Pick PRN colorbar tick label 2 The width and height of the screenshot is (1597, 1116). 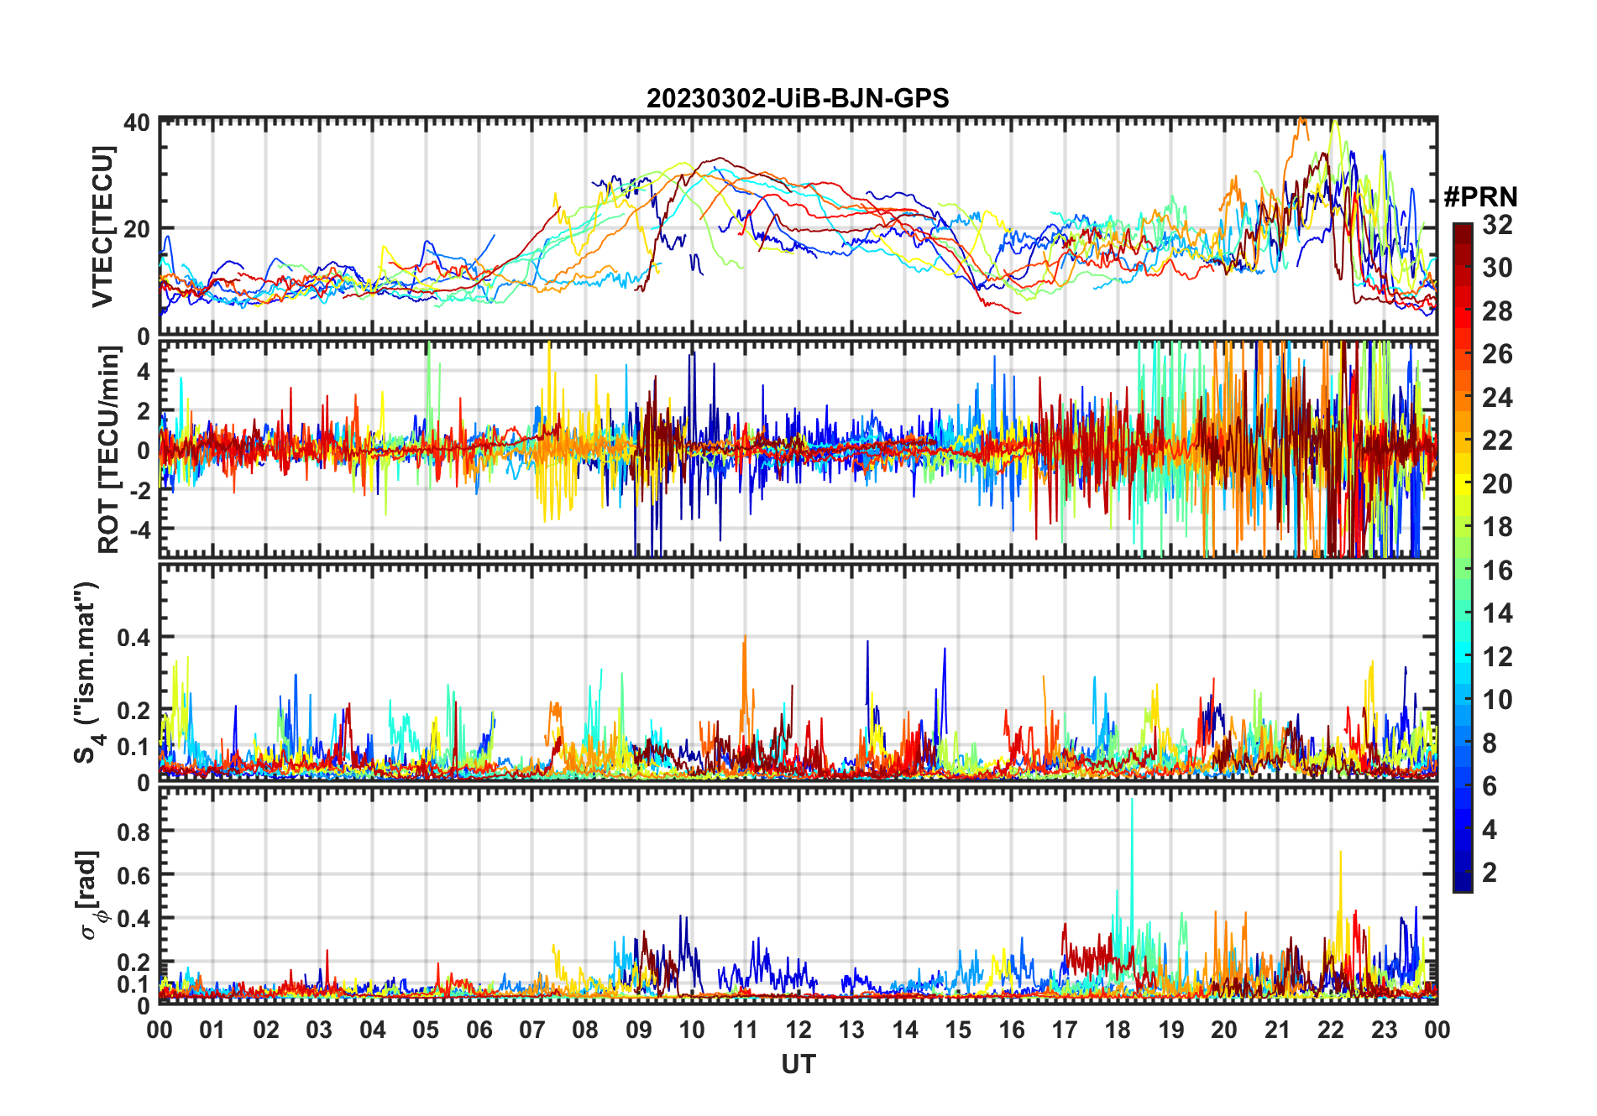[x=1490, y=873]
